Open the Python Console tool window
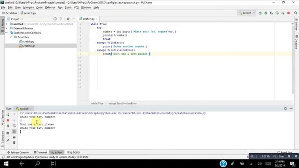299x168 pixels. click(x=18, y=153)
